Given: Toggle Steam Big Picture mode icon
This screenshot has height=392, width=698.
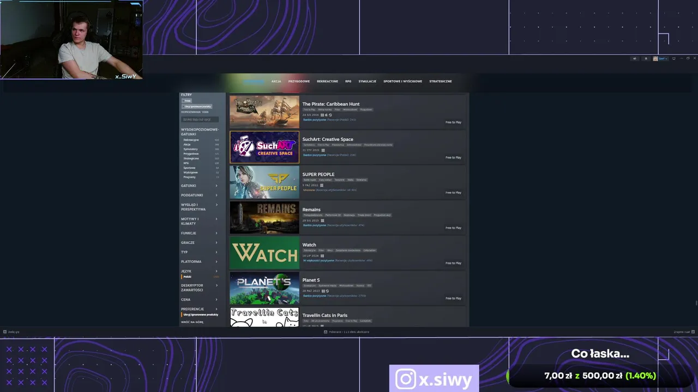Looking at the screenshot, I should point(674,58).
